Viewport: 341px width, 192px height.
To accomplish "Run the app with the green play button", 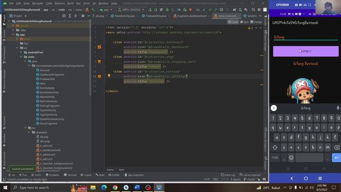I will pyautogui.click(x=150, y=10).
